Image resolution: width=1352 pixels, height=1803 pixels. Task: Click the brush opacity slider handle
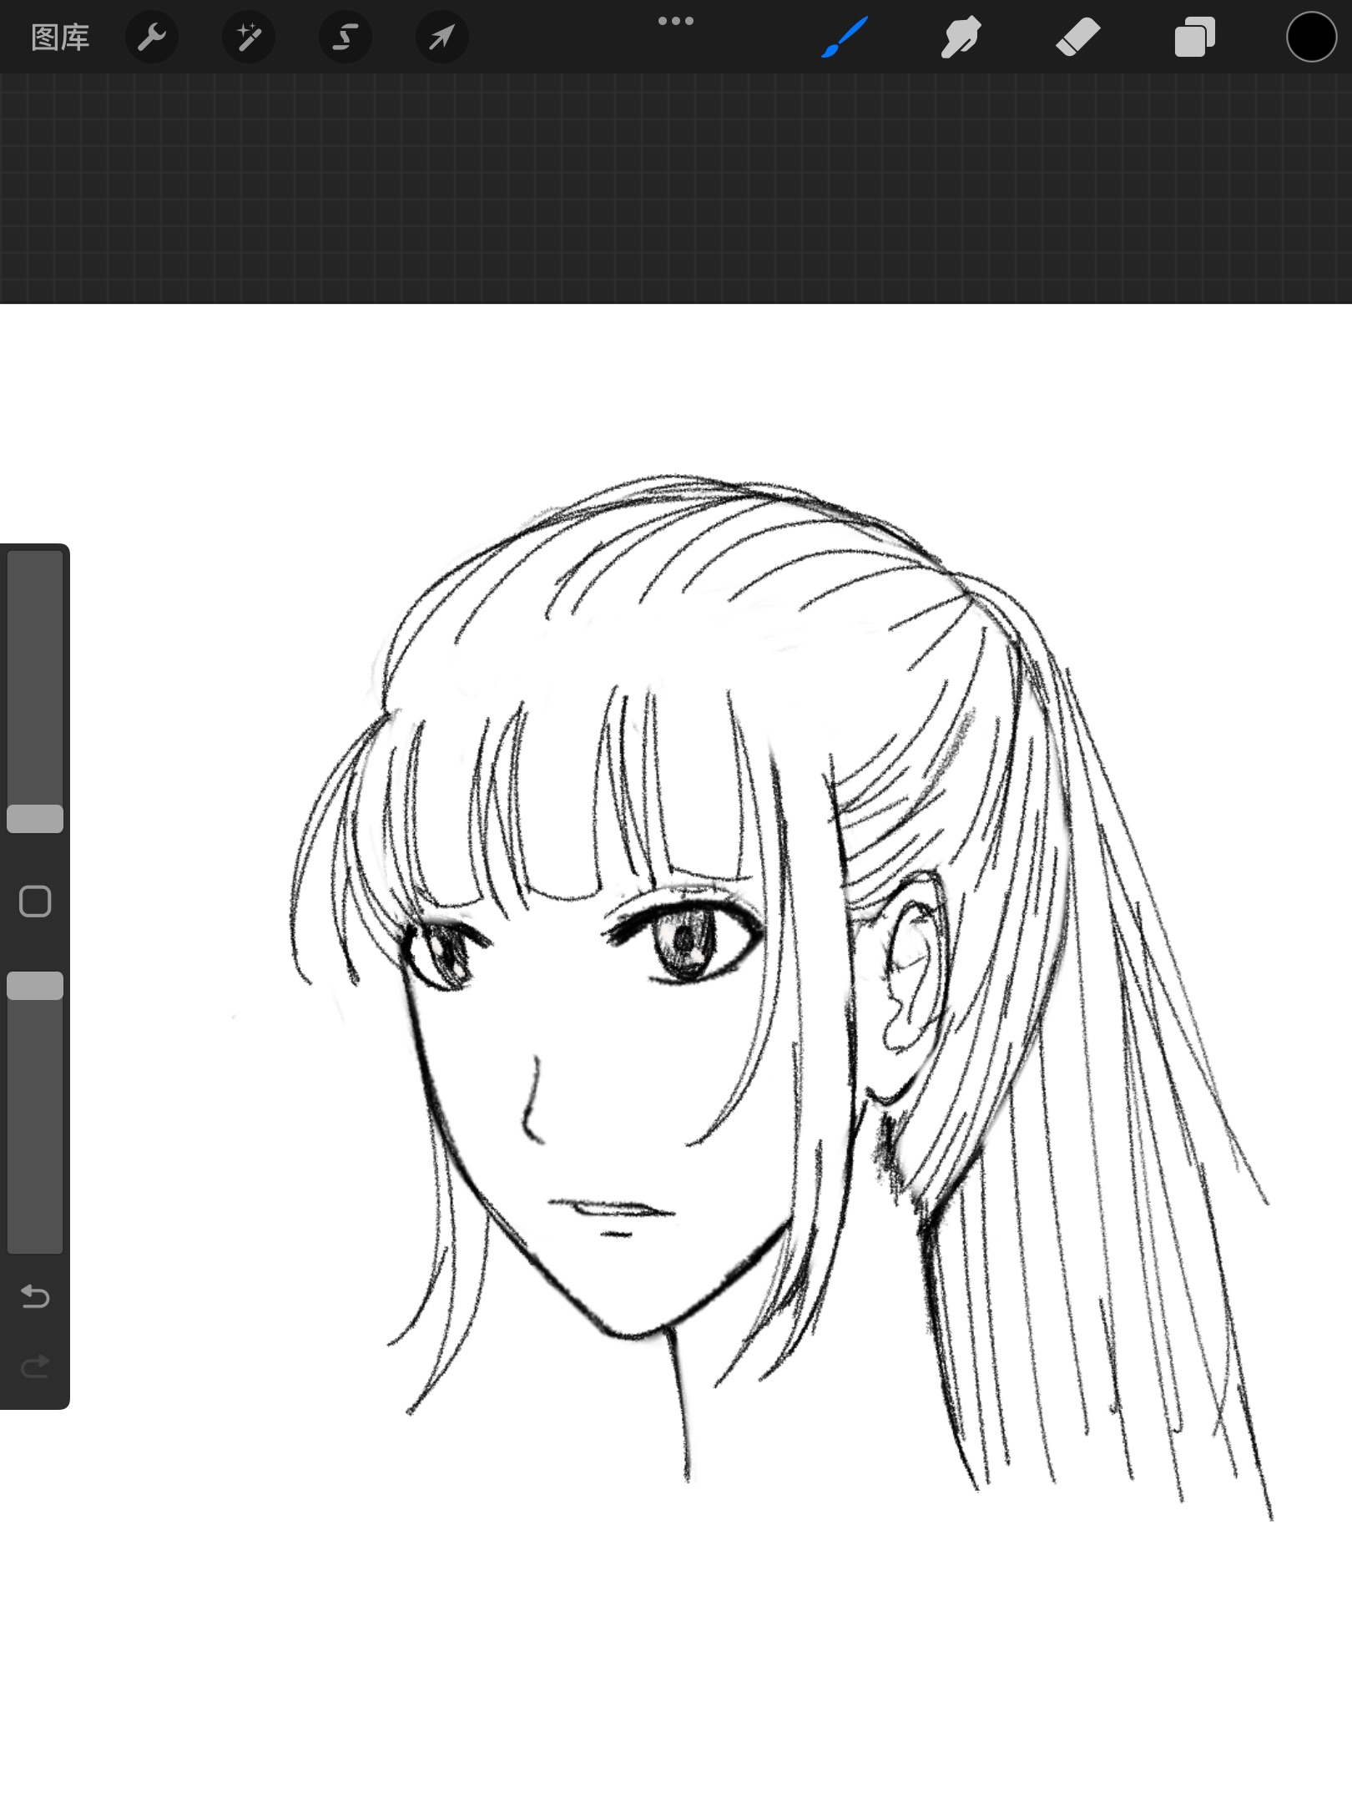tap(35, 986)
